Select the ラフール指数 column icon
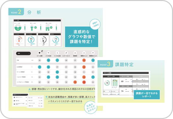This screenshot has width=173, height=119. pyautogui.click(x=40, y=53)
